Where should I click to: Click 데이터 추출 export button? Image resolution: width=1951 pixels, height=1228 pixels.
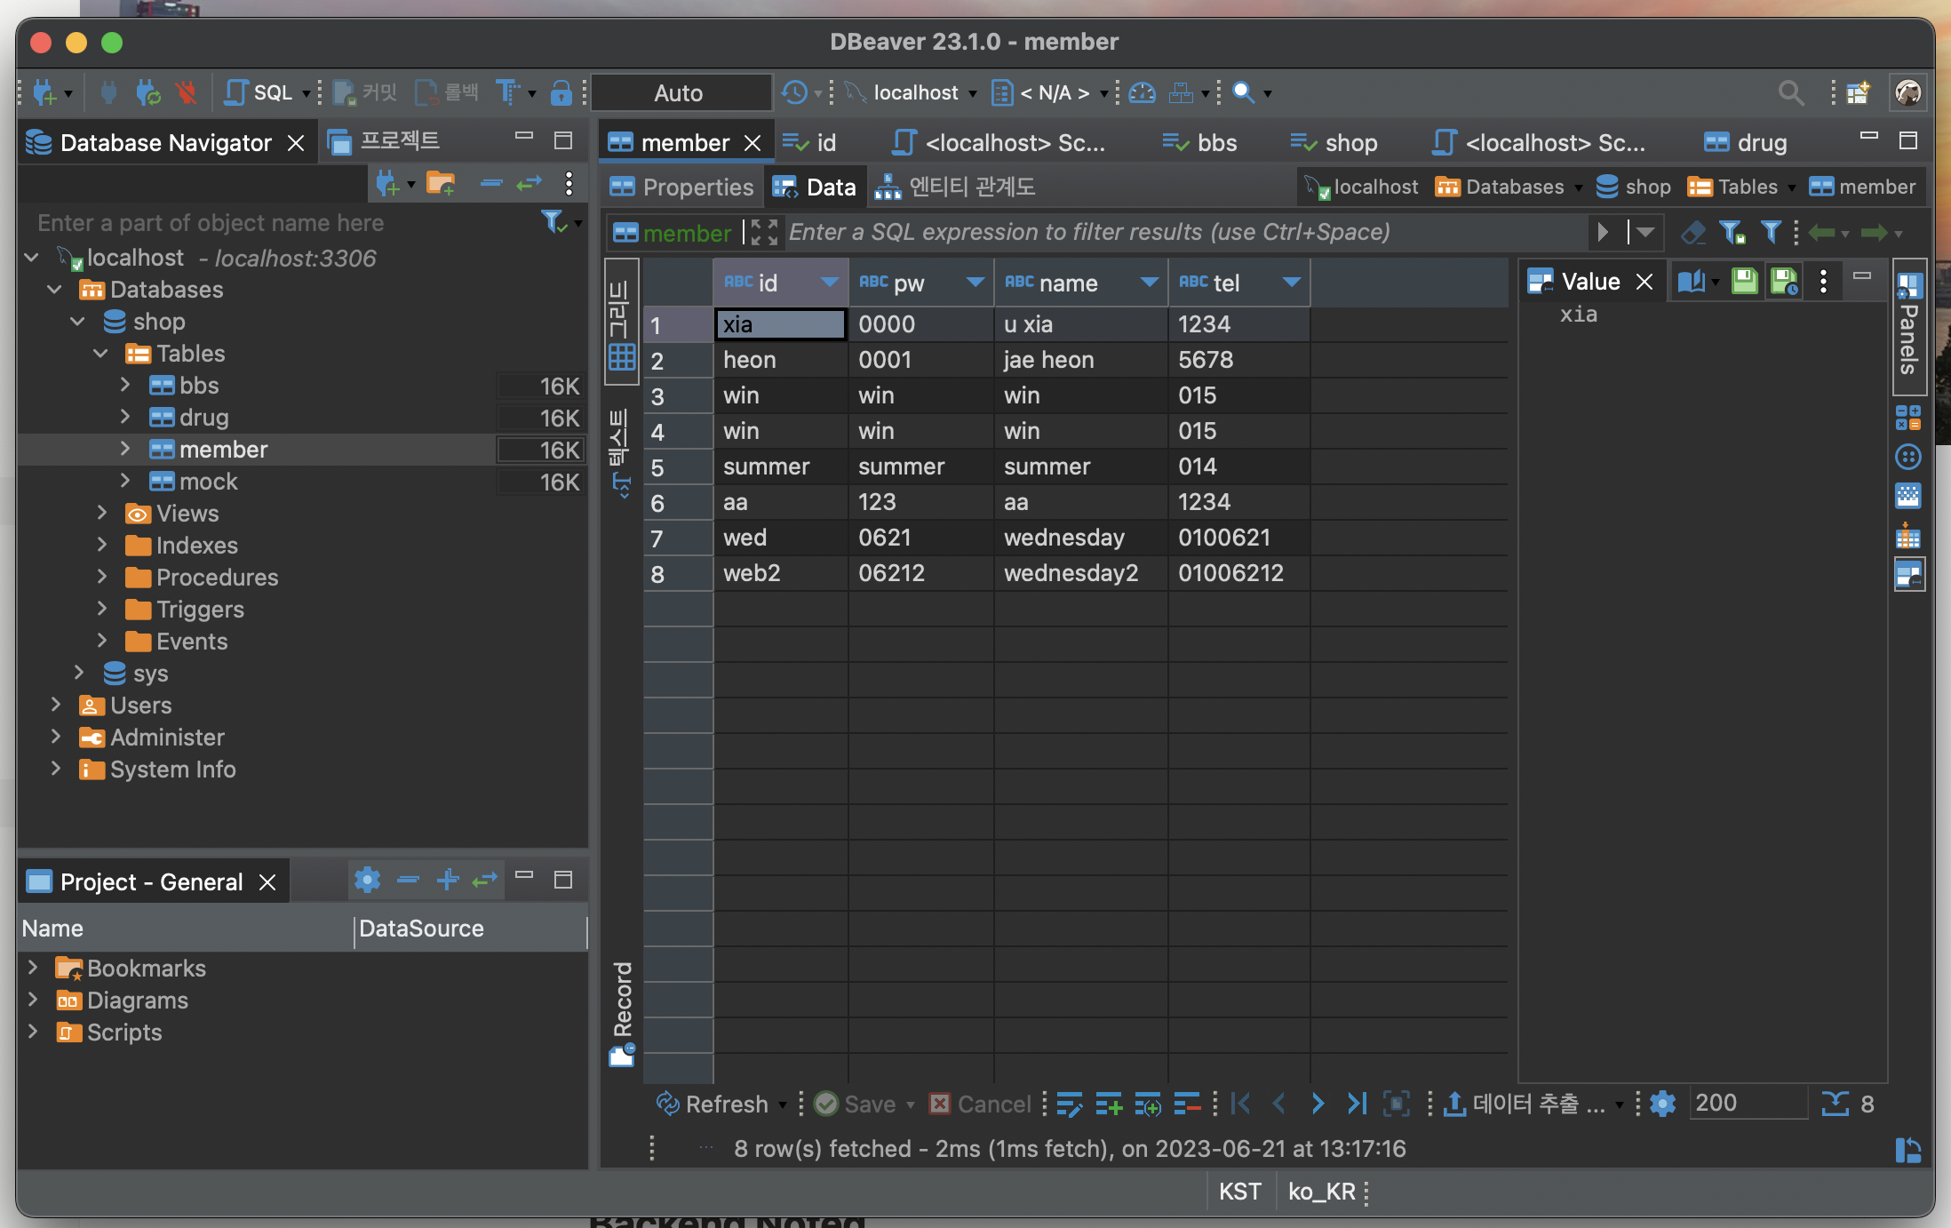1526,1104
